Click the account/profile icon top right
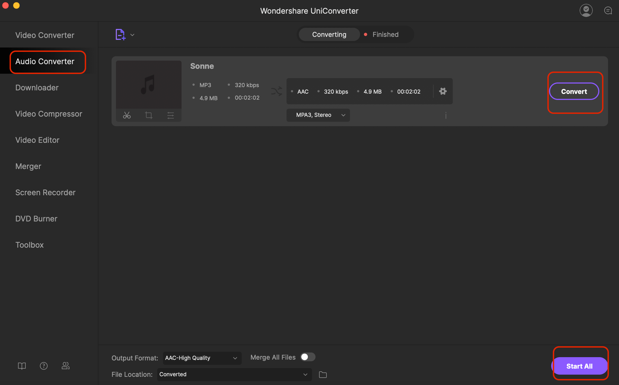 586,11
